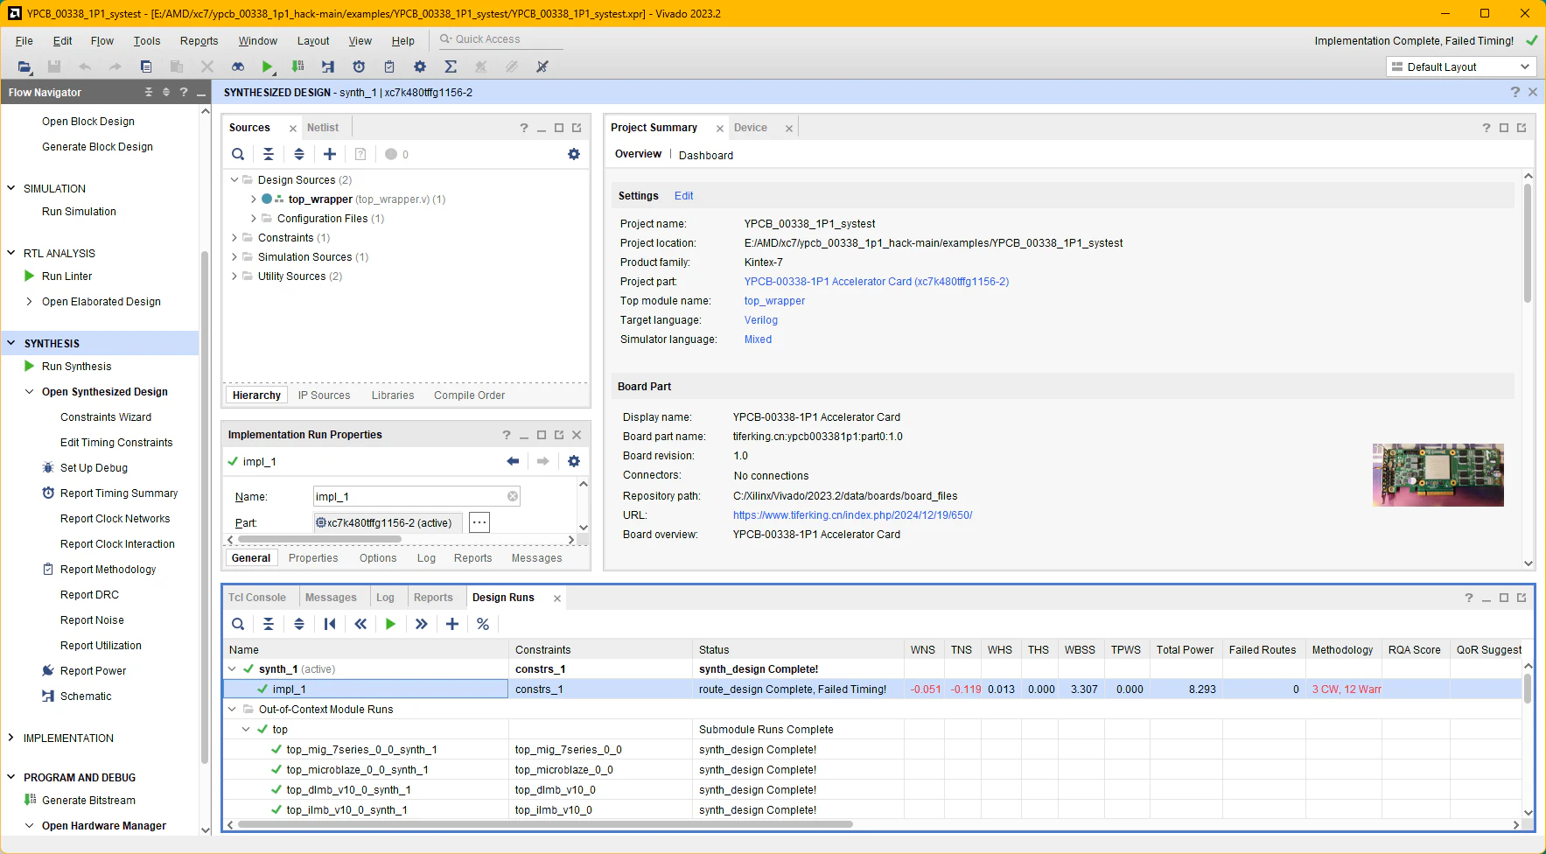Click the accelerator card board thumbnail
Image resolution: width=1546 pixels, height=854 pixels.
pos(1438,475)
